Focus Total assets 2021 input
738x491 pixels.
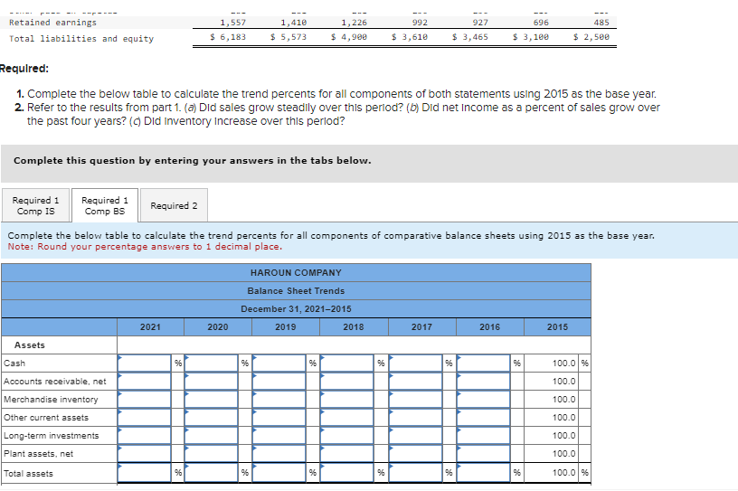pos(144,473)
